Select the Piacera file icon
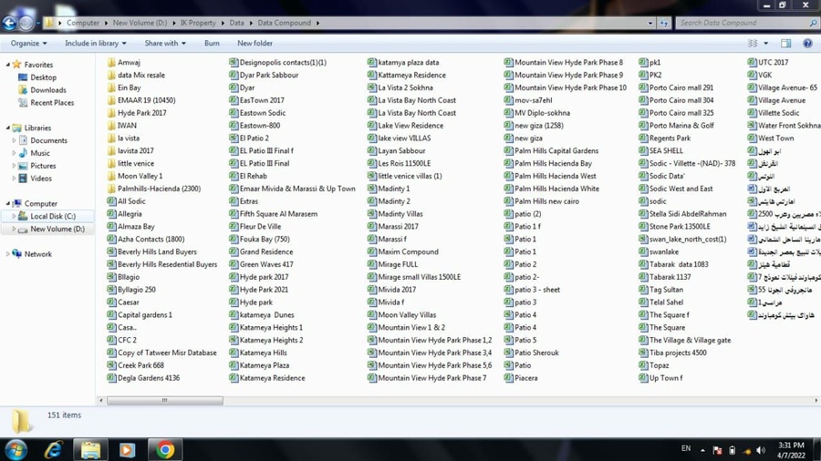This screenshot has height=461, width=821. pyautogui.click(x=508, y=378)
